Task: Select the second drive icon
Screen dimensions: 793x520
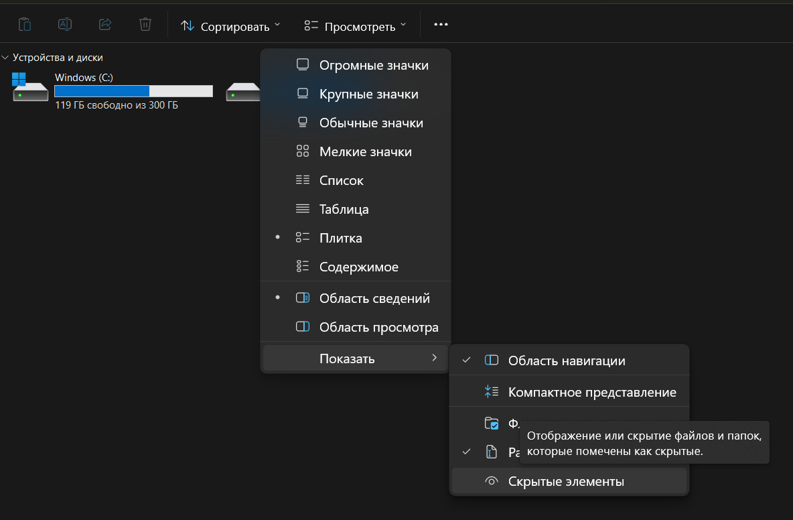Action: coord(242,92)
